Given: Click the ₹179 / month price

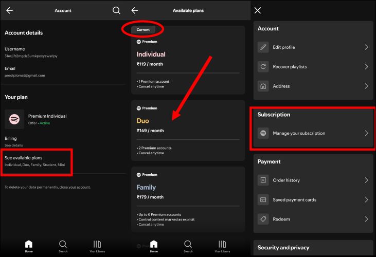Looking at the screenshot, I should (x=150, y=197).
